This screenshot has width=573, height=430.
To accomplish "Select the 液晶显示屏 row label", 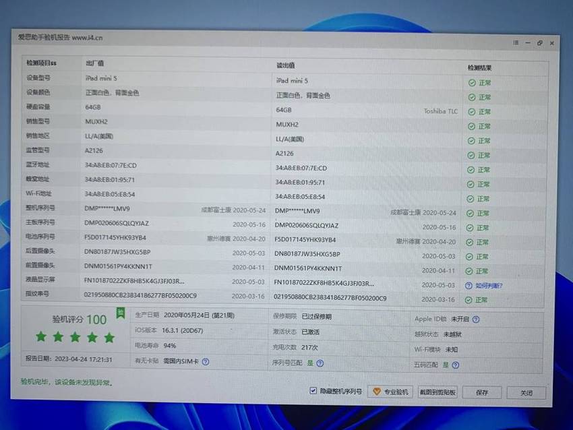I will (40, 279).
